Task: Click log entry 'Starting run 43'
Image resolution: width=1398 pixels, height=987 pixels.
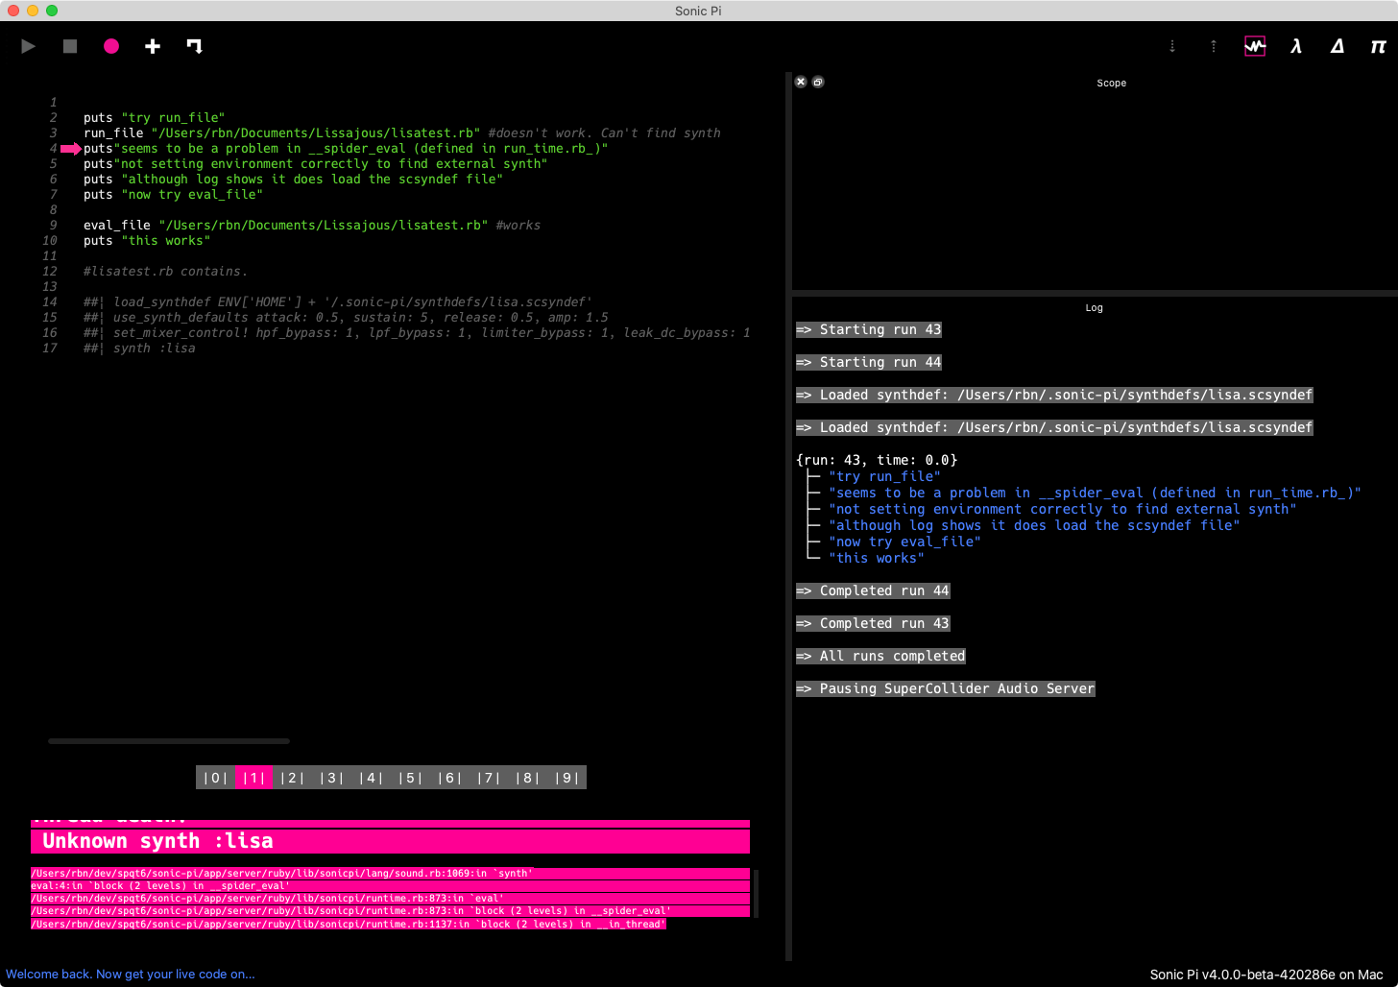Action: point(869,329)
